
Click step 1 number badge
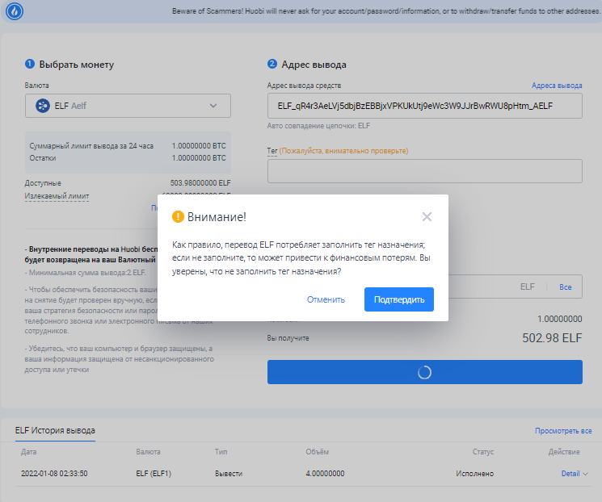coord(30,64)
